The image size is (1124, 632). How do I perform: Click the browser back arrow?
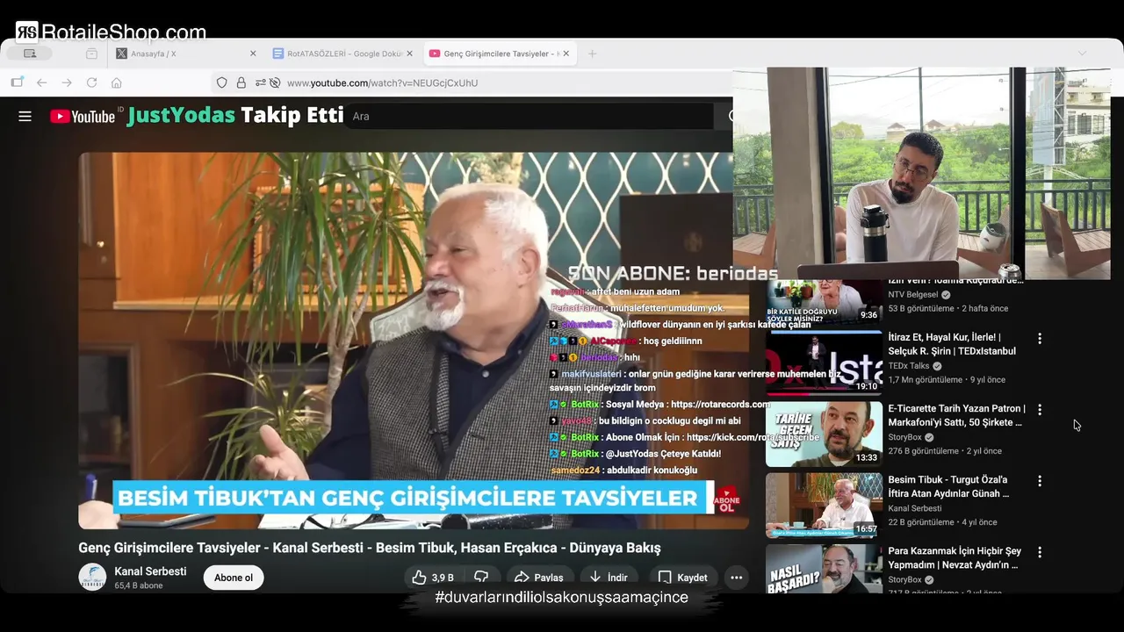41,83
